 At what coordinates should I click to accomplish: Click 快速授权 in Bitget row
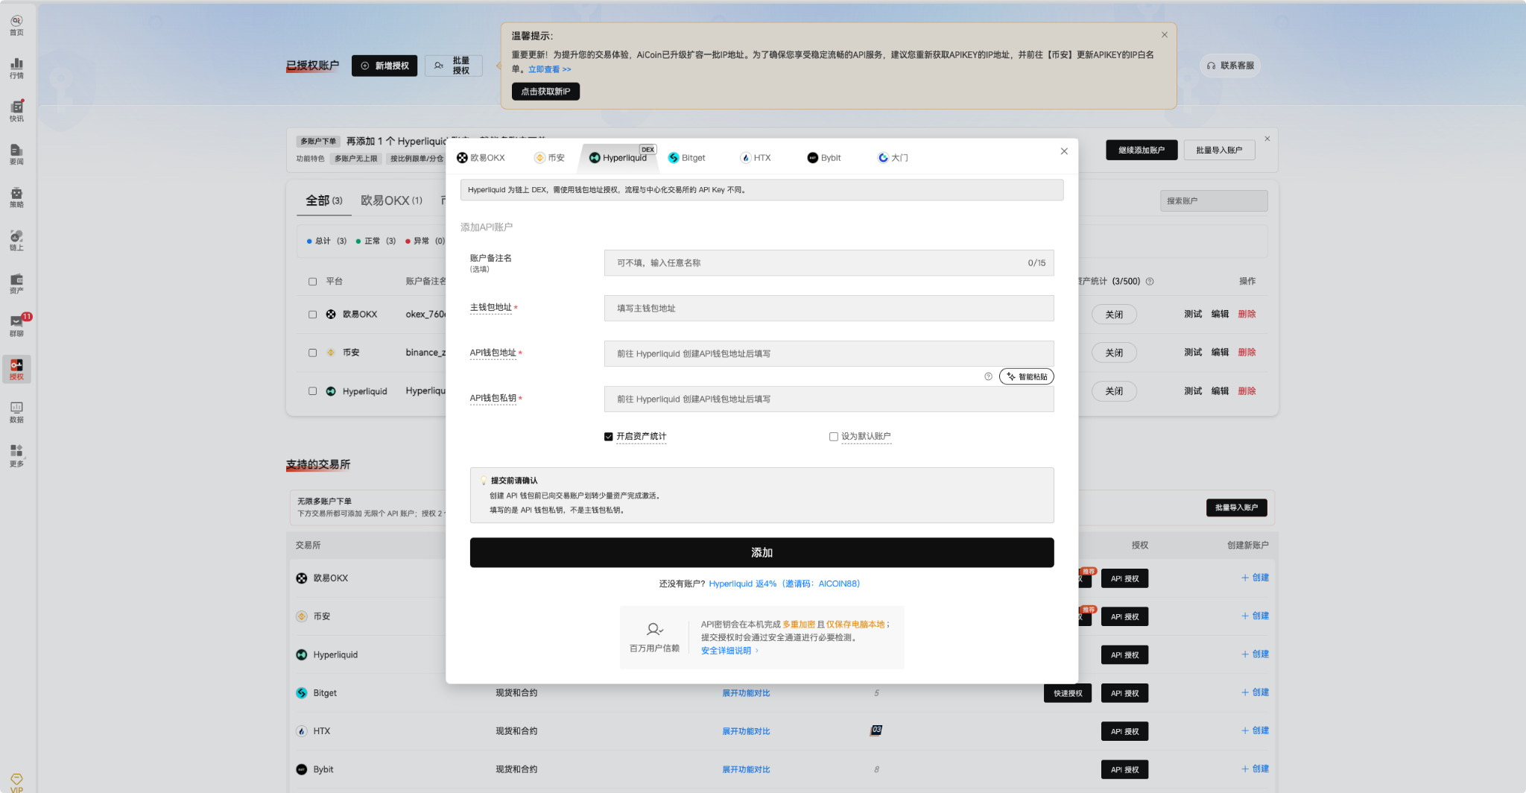(x=1068, y=693)
